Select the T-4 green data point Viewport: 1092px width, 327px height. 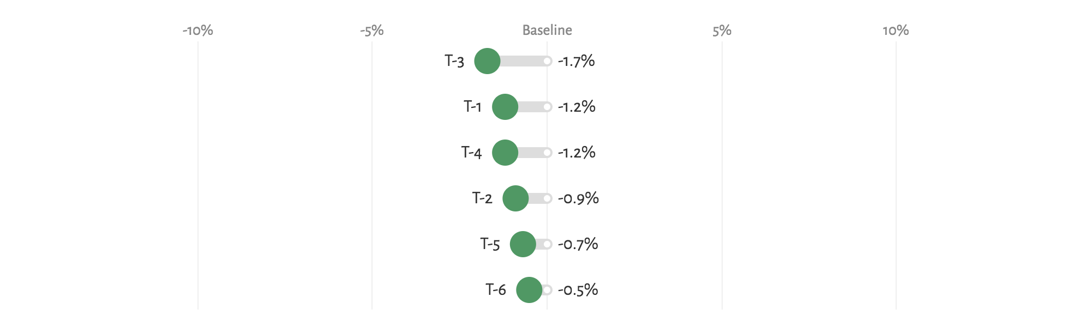[x=505, y=153]
